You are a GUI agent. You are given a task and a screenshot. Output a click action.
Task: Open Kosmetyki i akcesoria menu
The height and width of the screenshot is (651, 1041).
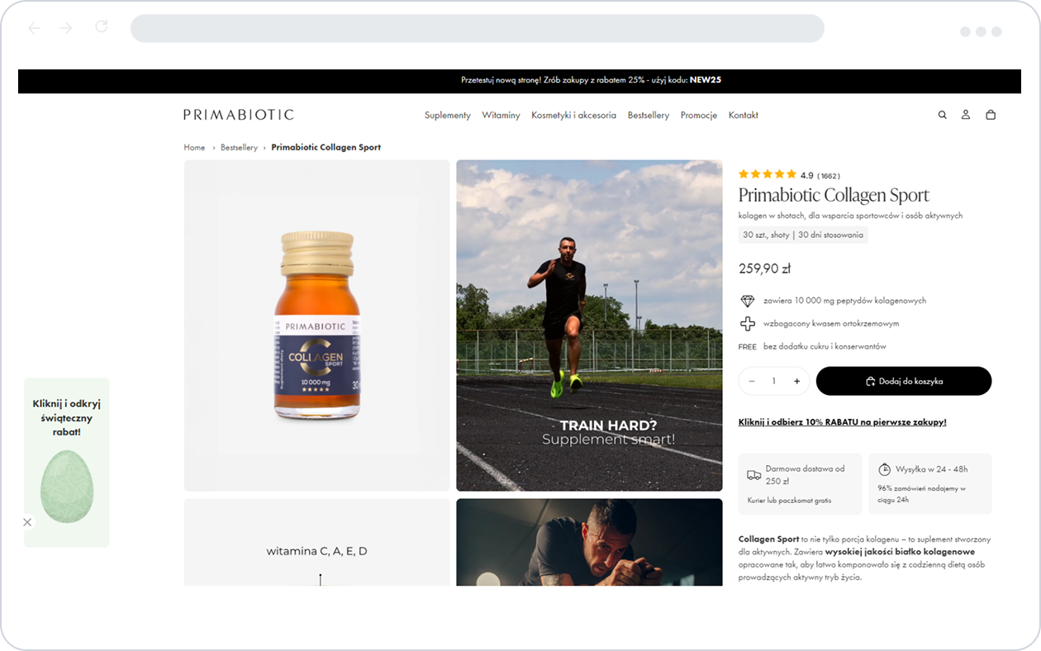click(574, 115)
